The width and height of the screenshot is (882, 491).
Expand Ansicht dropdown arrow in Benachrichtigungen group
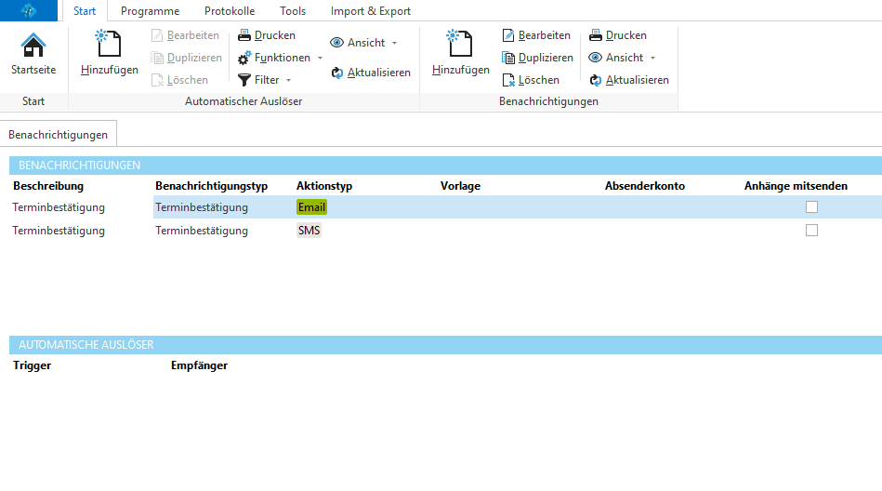point(653,58)
